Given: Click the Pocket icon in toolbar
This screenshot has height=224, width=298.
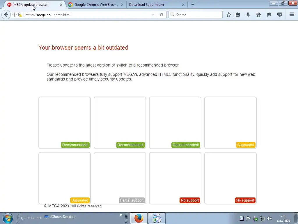Looking at the screenshot, I should coord(280,15).
